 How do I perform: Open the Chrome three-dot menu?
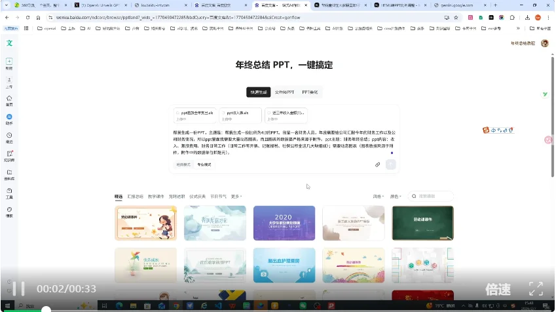549,18
